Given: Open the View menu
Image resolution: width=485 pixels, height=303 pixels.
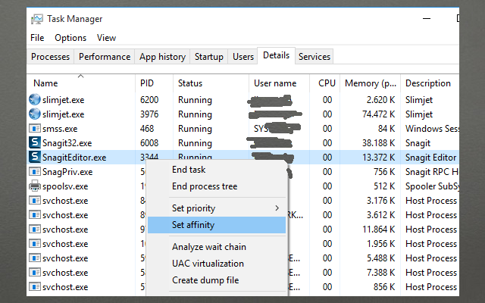Looking at the screenshot, I should (x=107, y=38).
